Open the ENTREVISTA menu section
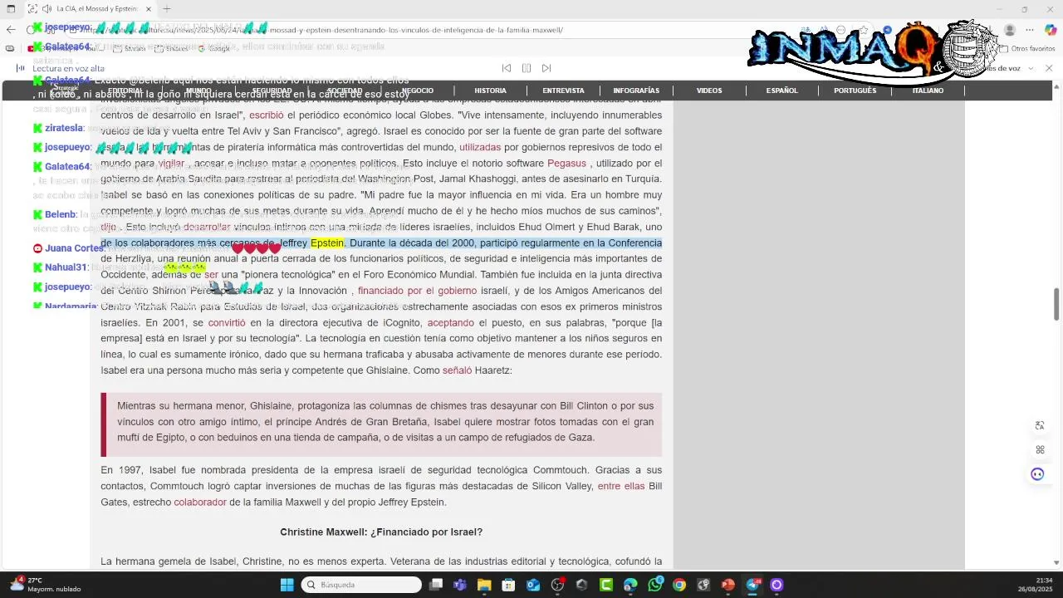The image size is (1063, 598). tap(563, 91)
